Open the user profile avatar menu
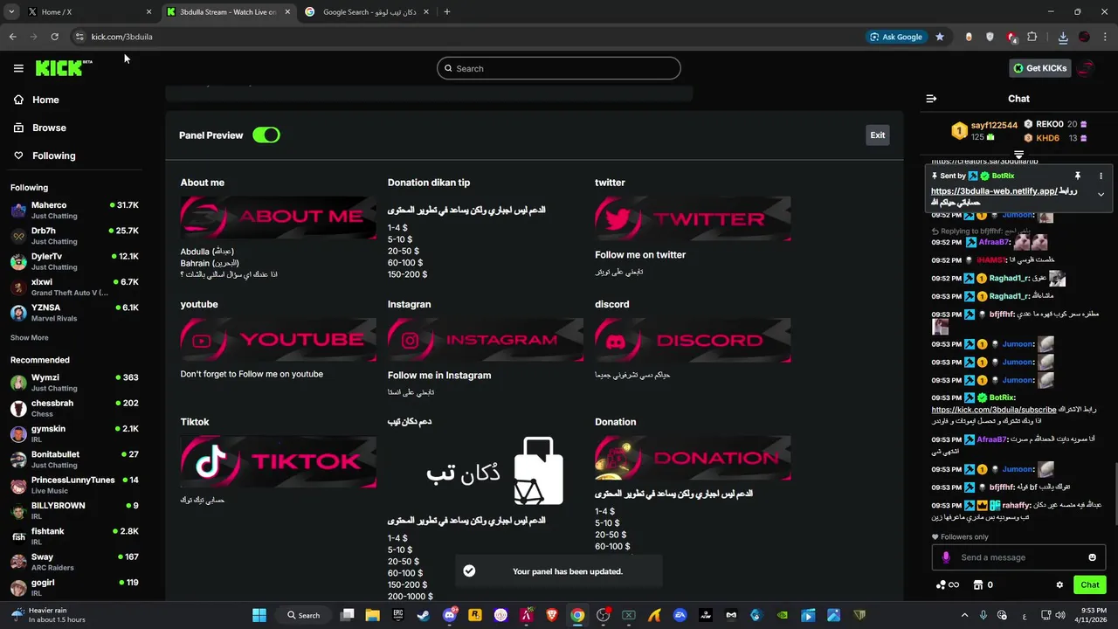This screenshot has height=629, width=1118. tap(1086, 68)
